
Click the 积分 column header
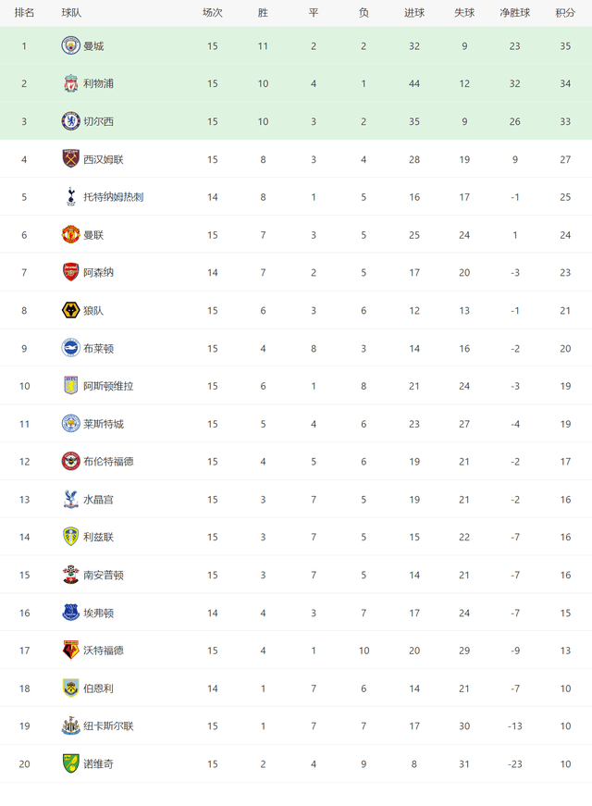pos(565,13)
